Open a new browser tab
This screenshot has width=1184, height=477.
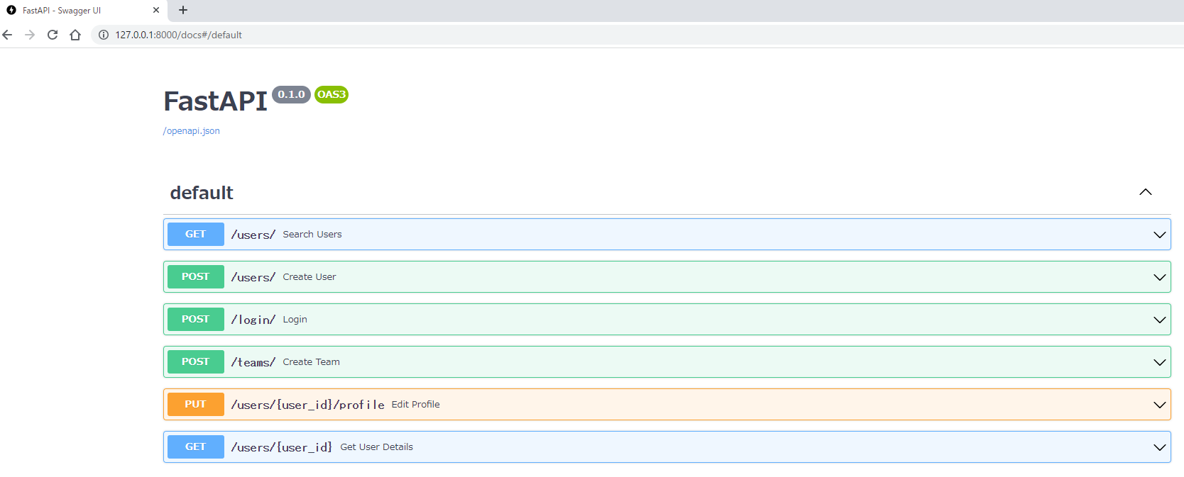pyautogui.click(x=183, y=10)
